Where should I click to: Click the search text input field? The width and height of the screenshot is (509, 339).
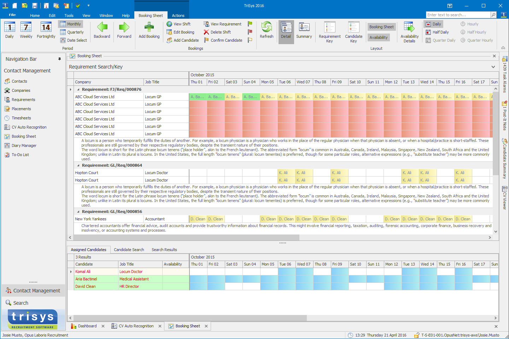point(458,15)
